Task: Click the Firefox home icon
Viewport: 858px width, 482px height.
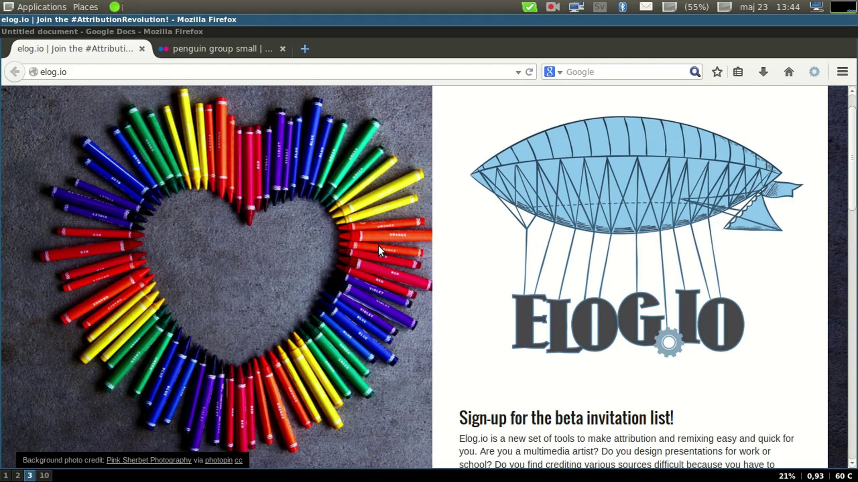Action: [789, 72]
